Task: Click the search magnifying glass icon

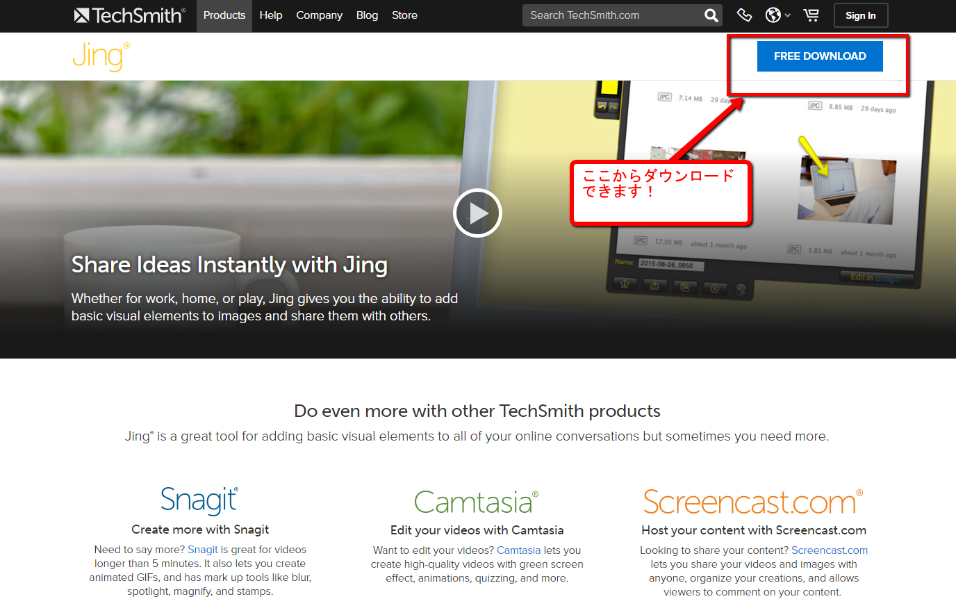Action: [711, 15]
